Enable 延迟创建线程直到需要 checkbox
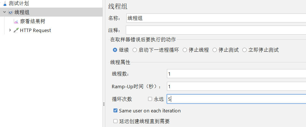Screen dimensions: 306x127 (x=115, y=121)
